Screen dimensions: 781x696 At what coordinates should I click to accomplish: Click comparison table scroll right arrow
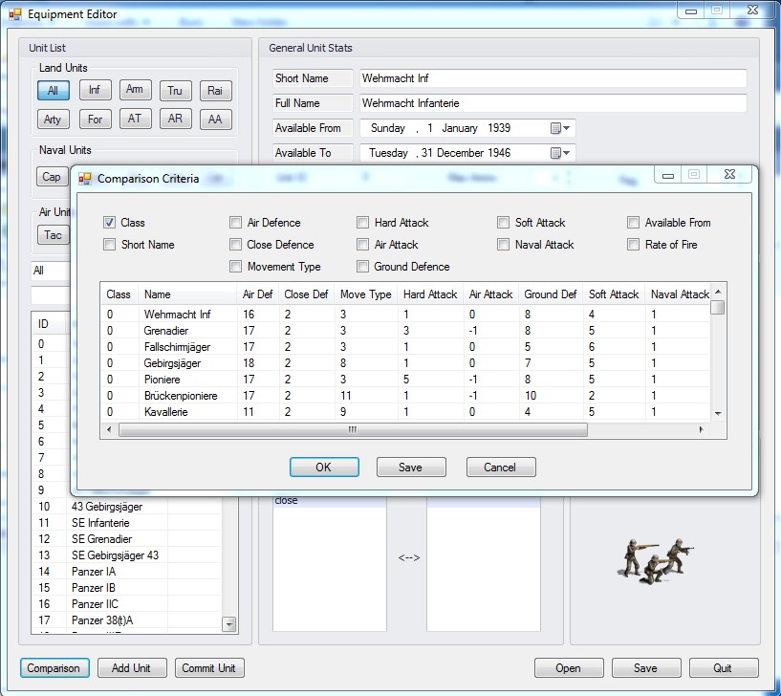tap(702, 429)
